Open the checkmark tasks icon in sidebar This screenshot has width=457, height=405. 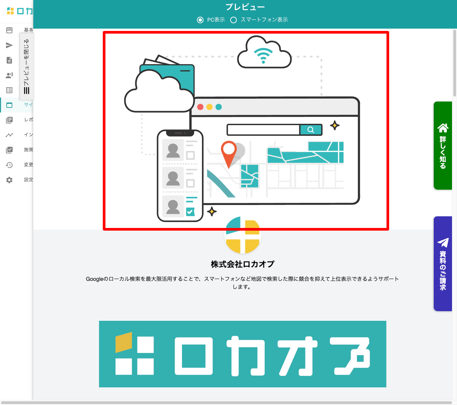(9, 150)
